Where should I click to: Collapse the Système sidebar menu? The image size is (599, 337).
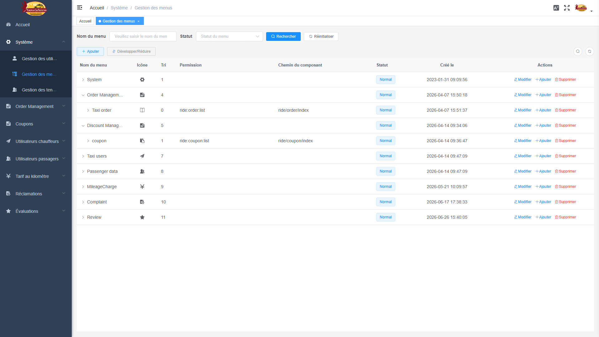(36, 42)
